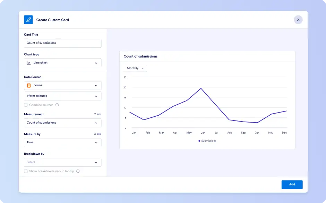This screenshot has height=203, width=326.
Task: Click the blue pen logo icon
Action: point(28,20)
